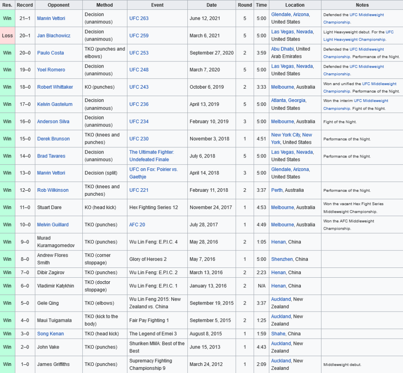Select the Loss result cell
Screen dimensions: 403x373
pos(7,35)
